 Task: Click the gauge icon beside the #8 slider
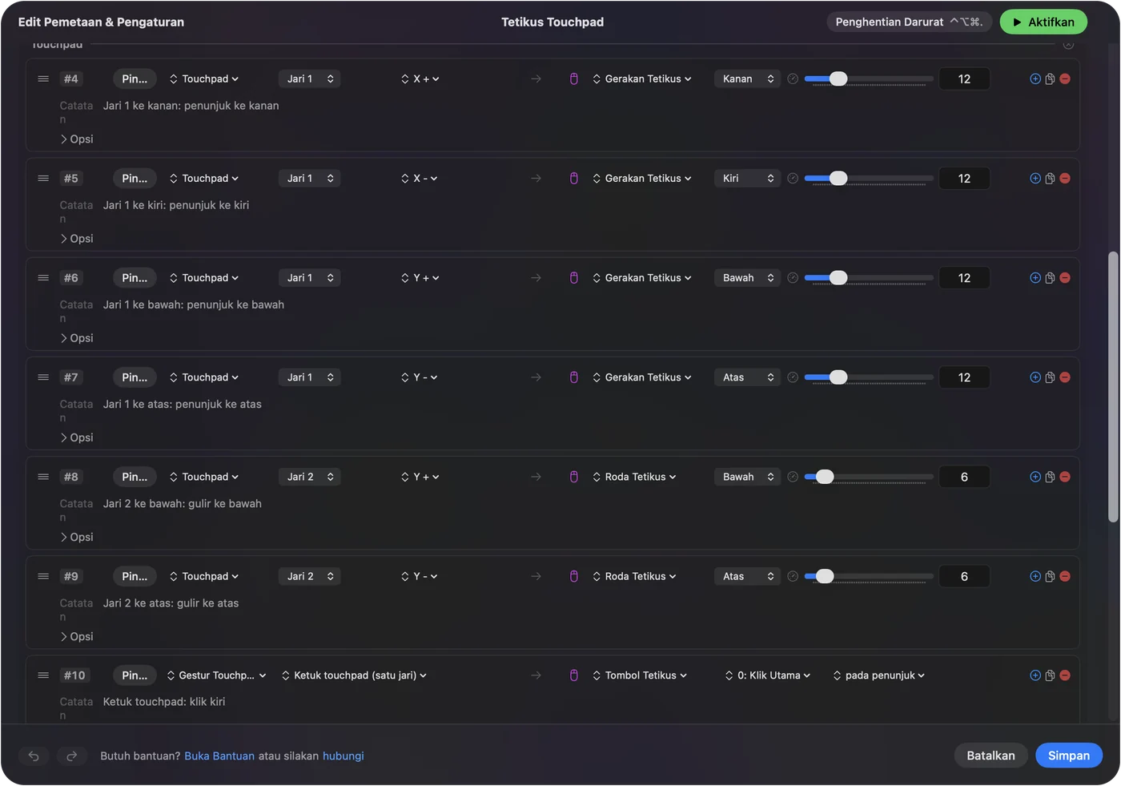[793, 477]
